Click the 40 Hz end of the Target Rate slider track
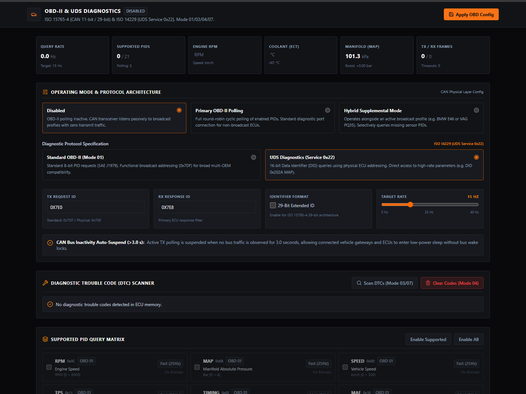This screenshot has height=394, width=526. [477, 205]
